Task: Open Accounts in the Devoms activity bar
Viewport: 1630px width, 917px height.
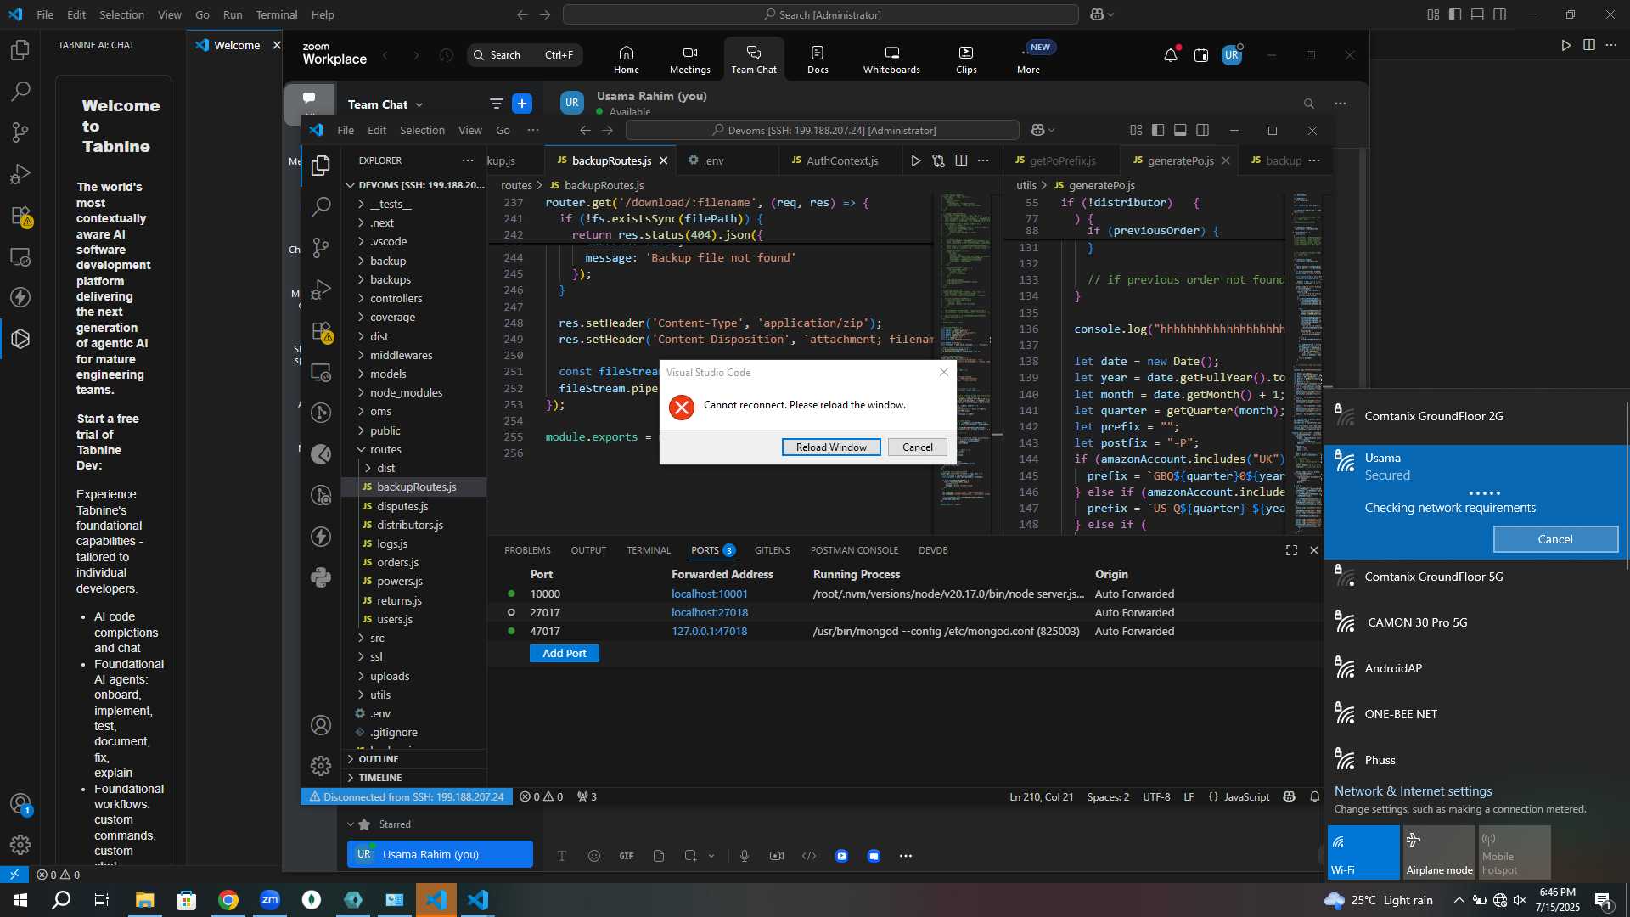Action: click(321, 725)
